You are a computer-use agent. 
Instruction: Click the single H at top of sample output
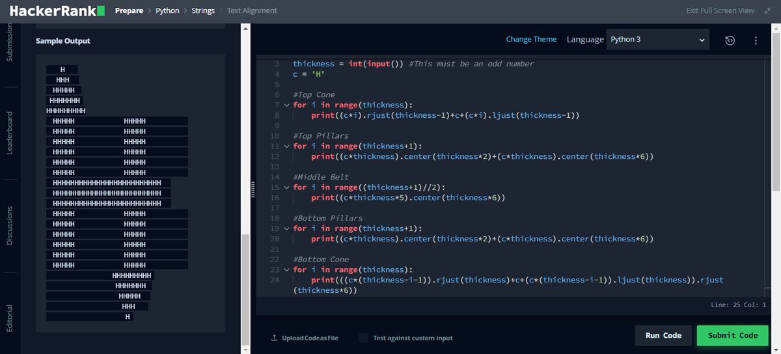click(x=62, y=70)
